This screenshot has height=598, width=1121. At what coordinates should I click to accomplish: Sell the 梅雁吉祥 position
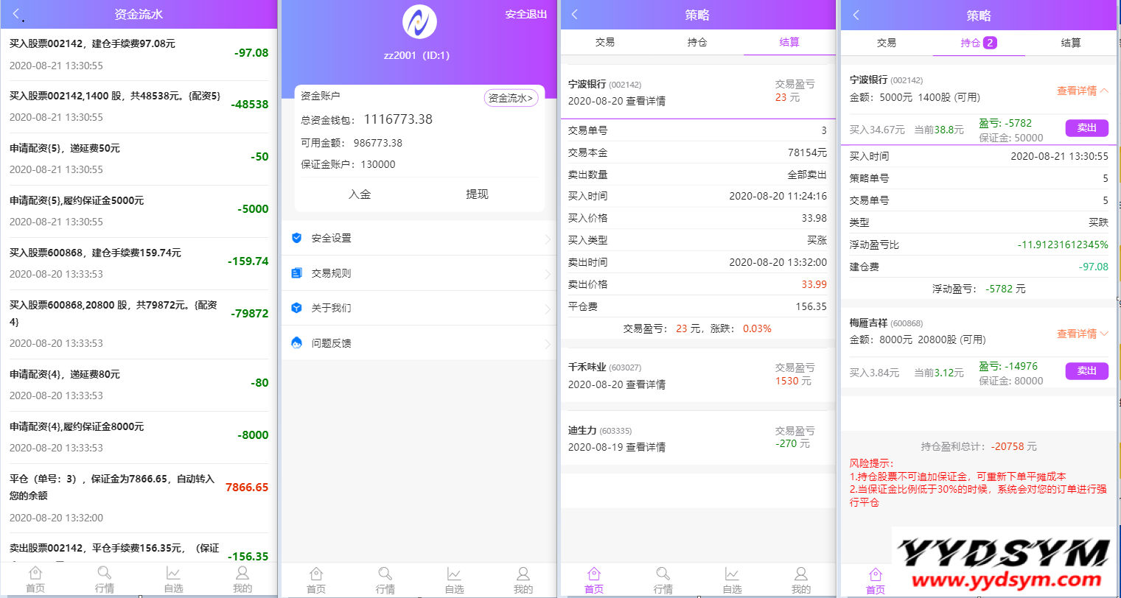pos(1086,371)
